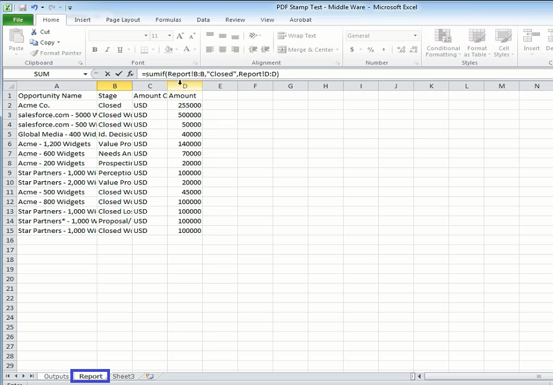Click the Borders icon

[x=144, y=50]
